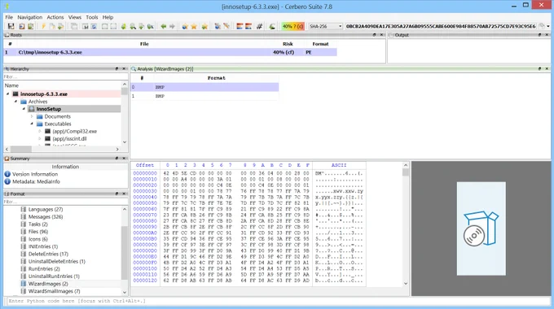Select Messages (326) in Format list
The height and width of the screenshot is (309, 554).
click(46, 216)
